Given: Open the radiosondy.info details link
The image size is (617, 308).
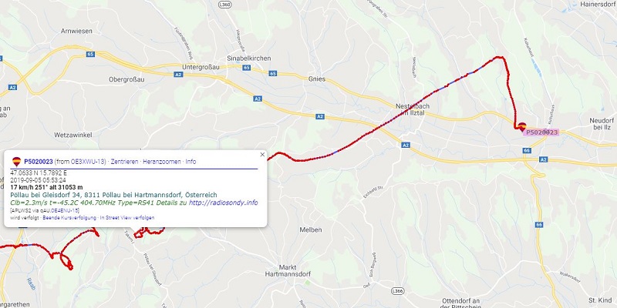Looking at the screenshot, I should pos(223,203).
